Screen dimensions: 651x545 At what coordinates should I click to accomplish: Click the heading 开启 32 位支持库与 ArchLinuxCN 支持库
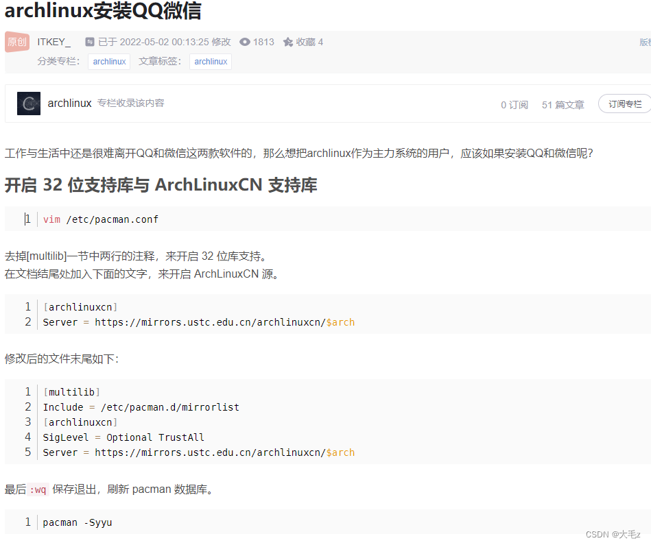point(161,184)
